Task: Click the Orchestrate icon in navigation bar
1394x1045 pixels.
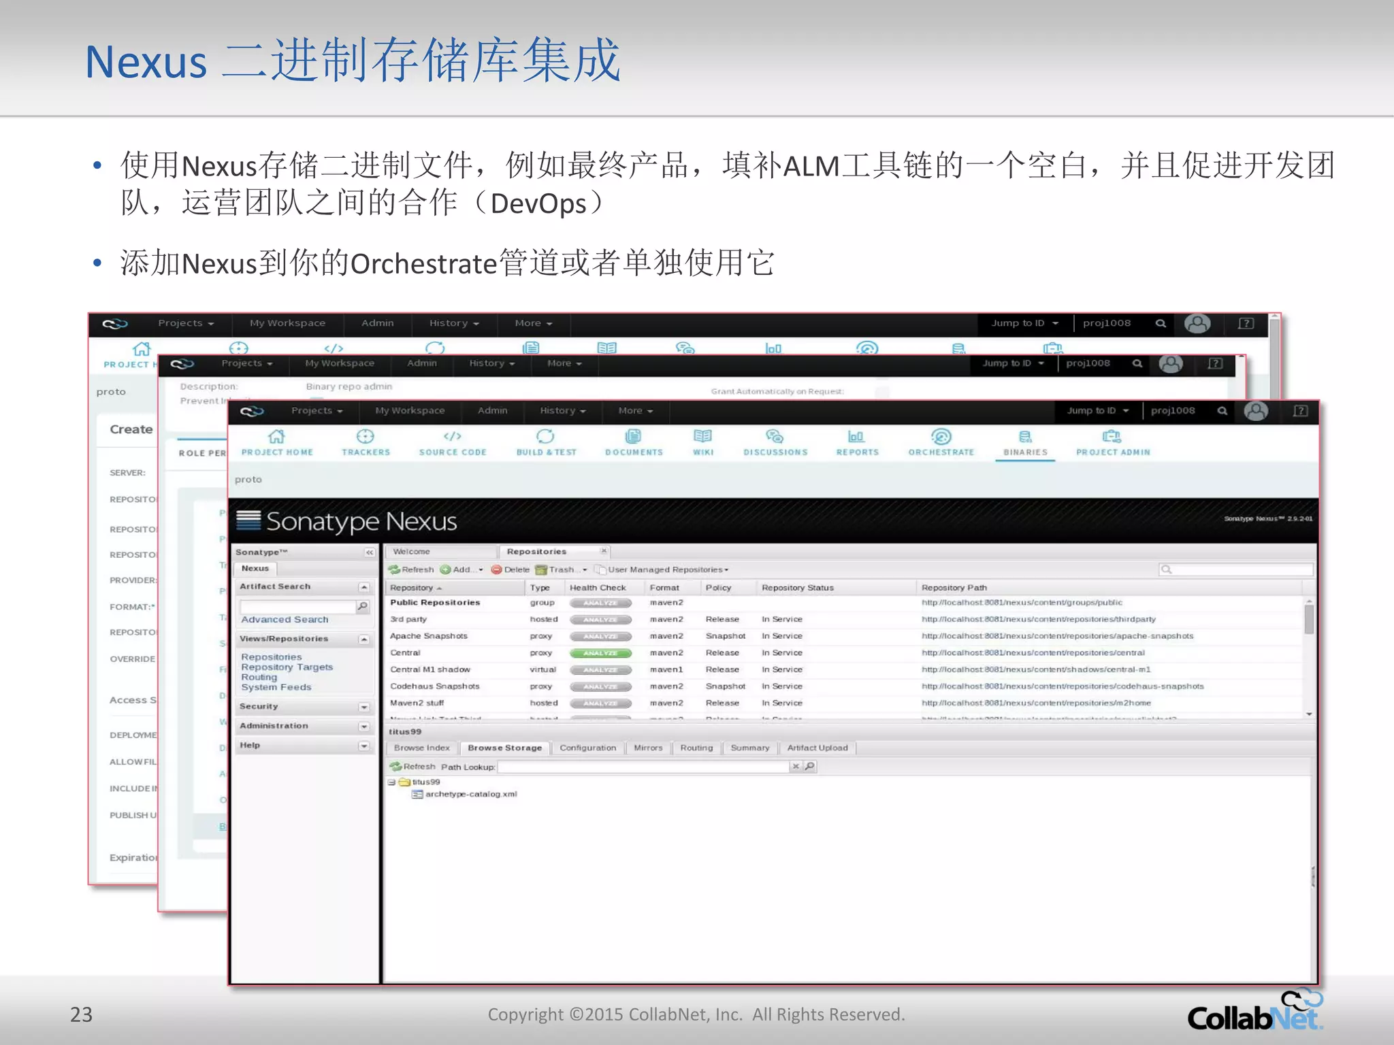Action: (941, 437)
